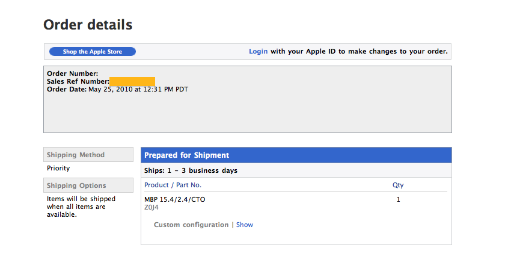Click the Prepared for Shipment header bar
Image resolution: width=517 pixels, height=277 pixels.
point(296,155)
